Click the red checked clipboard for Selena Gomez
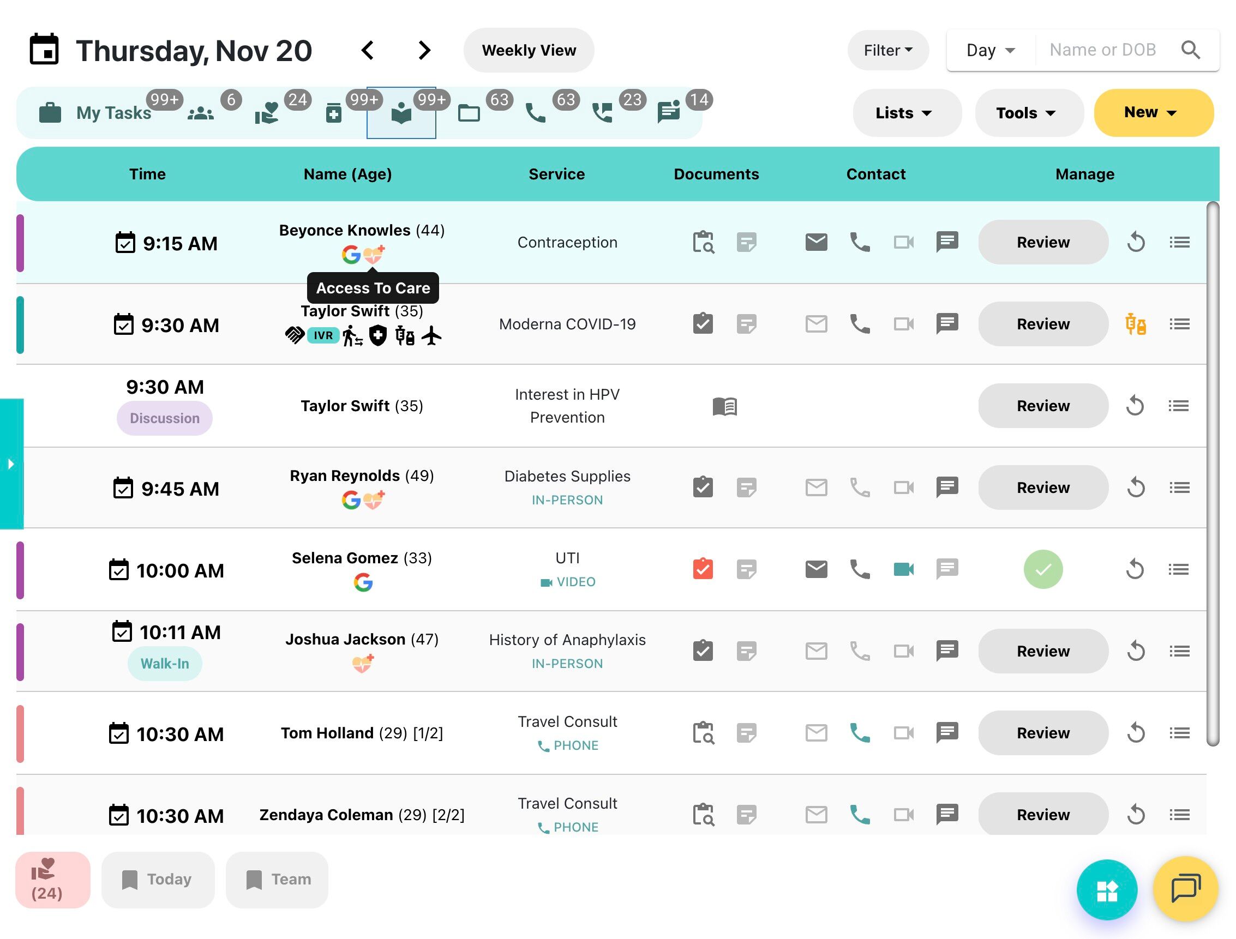 tap(703, 569)
